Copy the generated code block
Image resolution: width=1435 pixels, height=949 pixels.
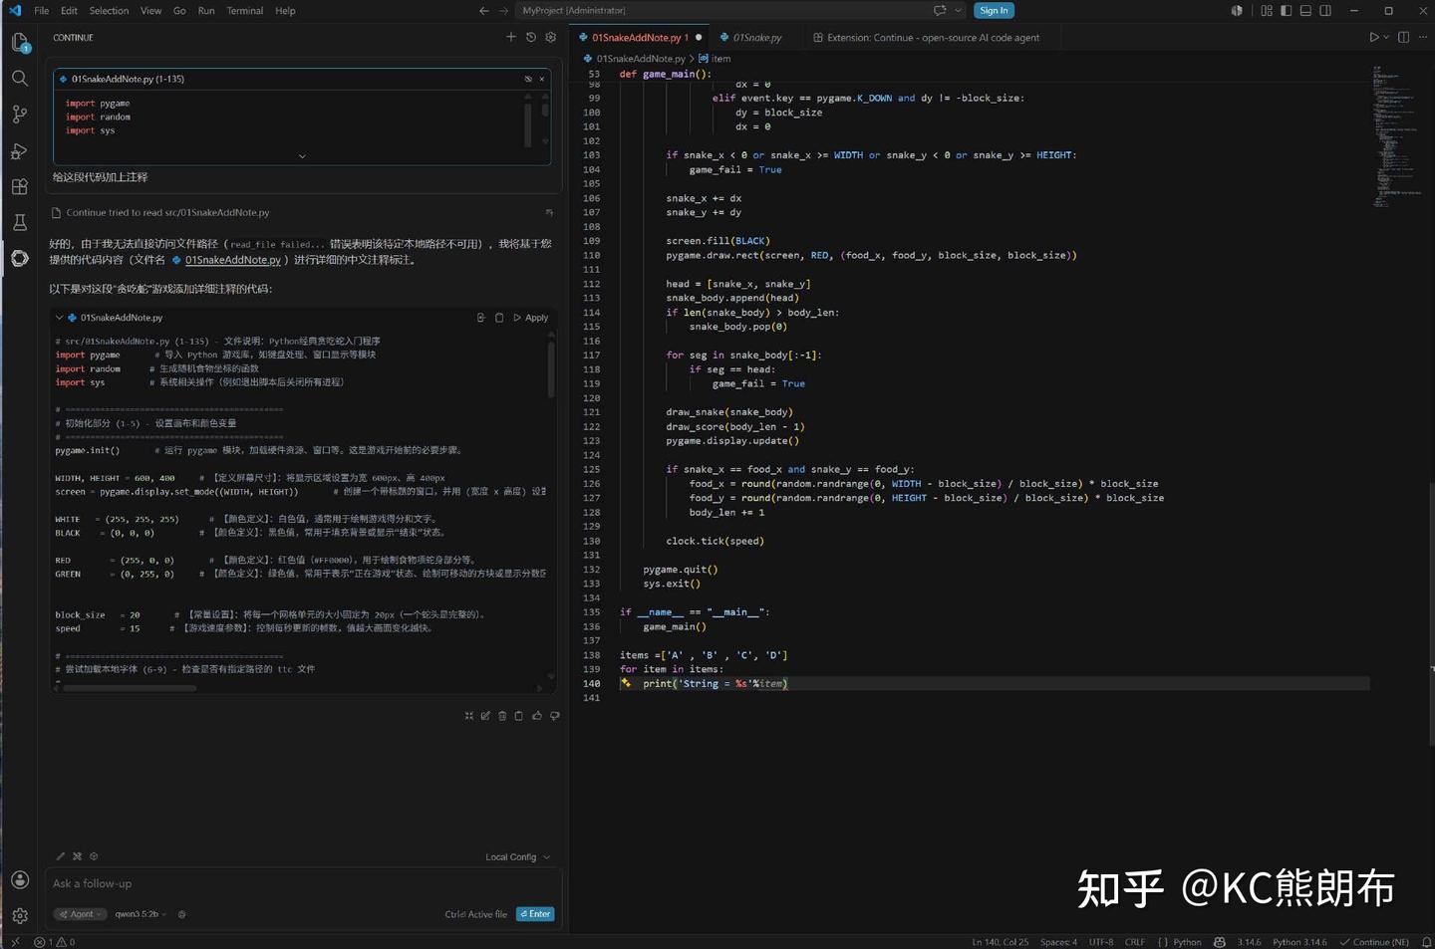499,318
